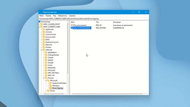Click the appdatalow folder icon
The image size is (190, 107).
click(46, 52)
